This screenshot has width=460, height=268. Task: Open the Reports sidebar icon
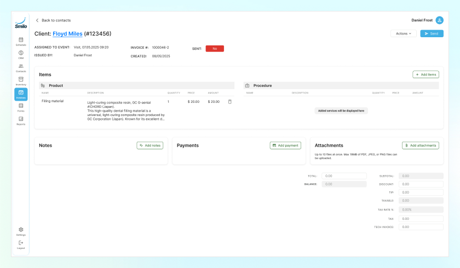(21, 119)
